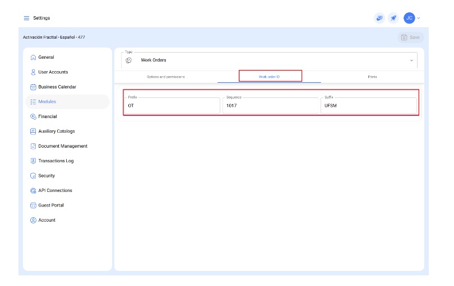
Task: Click the JC user avatar
Action: tap(409, 18)
